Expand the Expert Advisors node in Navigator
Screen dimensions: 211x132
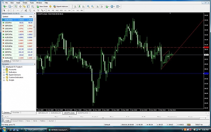(x=4, y=75)
